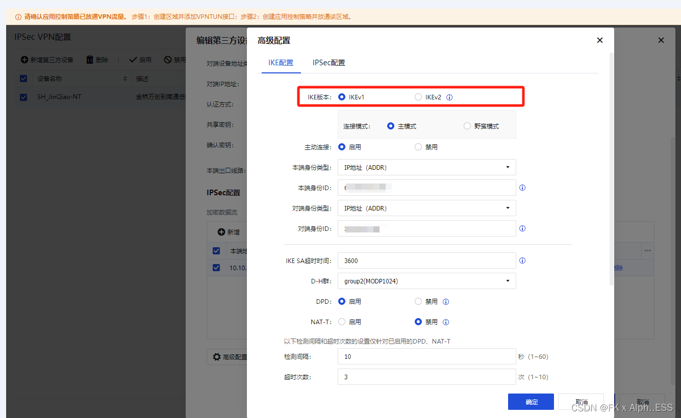The width and height of the screenshot is (681, 418).
Task: Click the 禁用 prohibit icon in IPSec VPN toolbar
Action: click(168, 60)
